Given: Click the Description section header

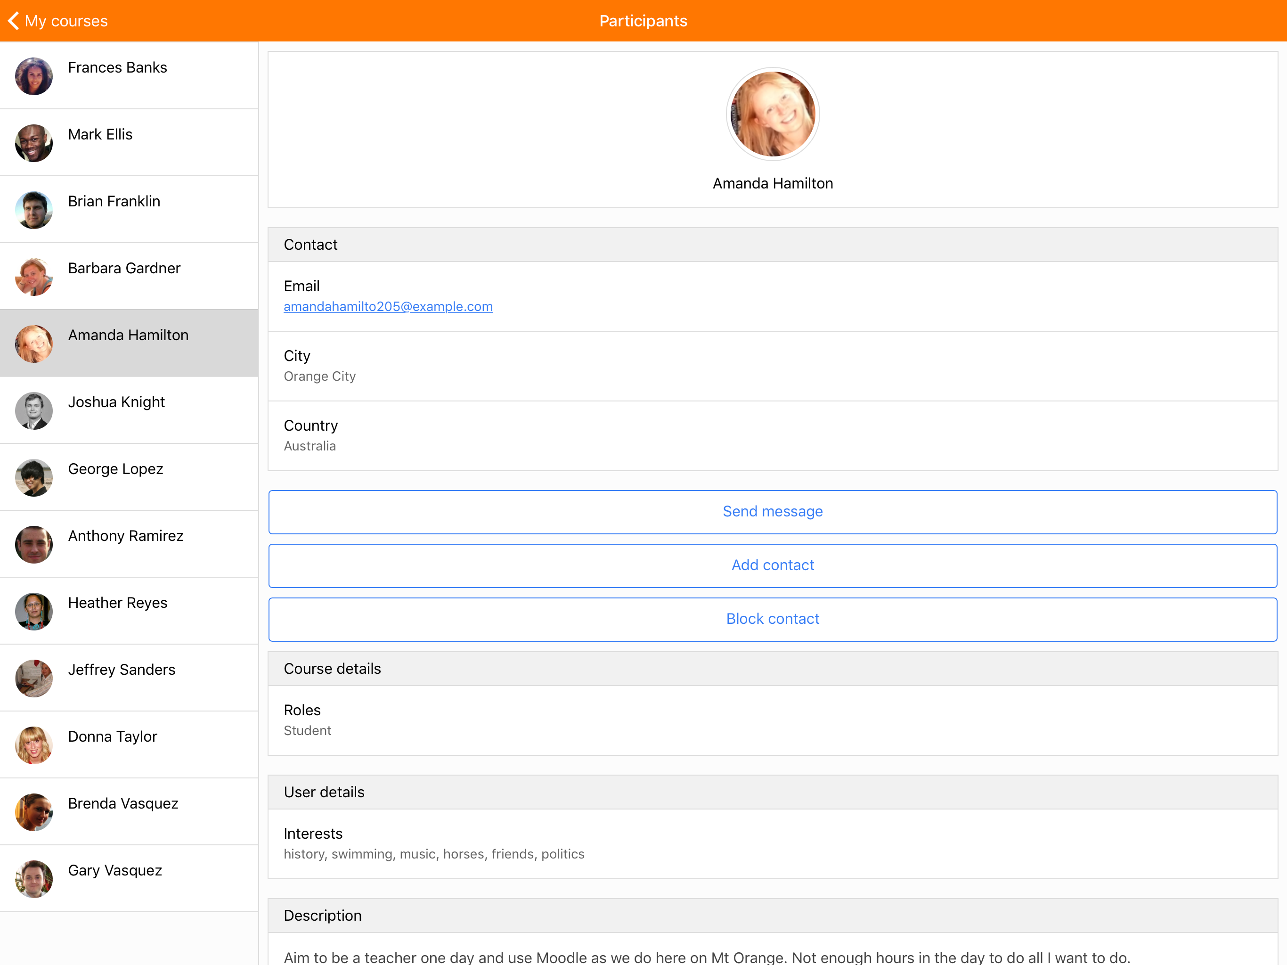Looking at the screenshot, I should 773,915.
